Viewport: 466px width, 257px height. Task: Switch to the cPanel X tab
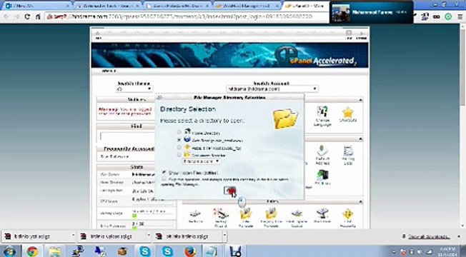pyautogui.click(x=305, y=6)
